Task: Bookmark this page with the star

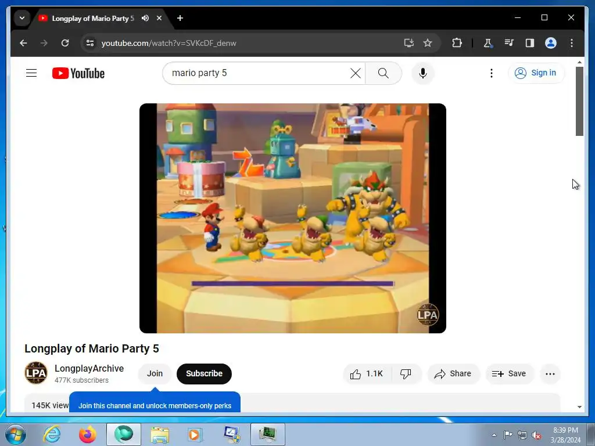Action: tap(428, 43)
